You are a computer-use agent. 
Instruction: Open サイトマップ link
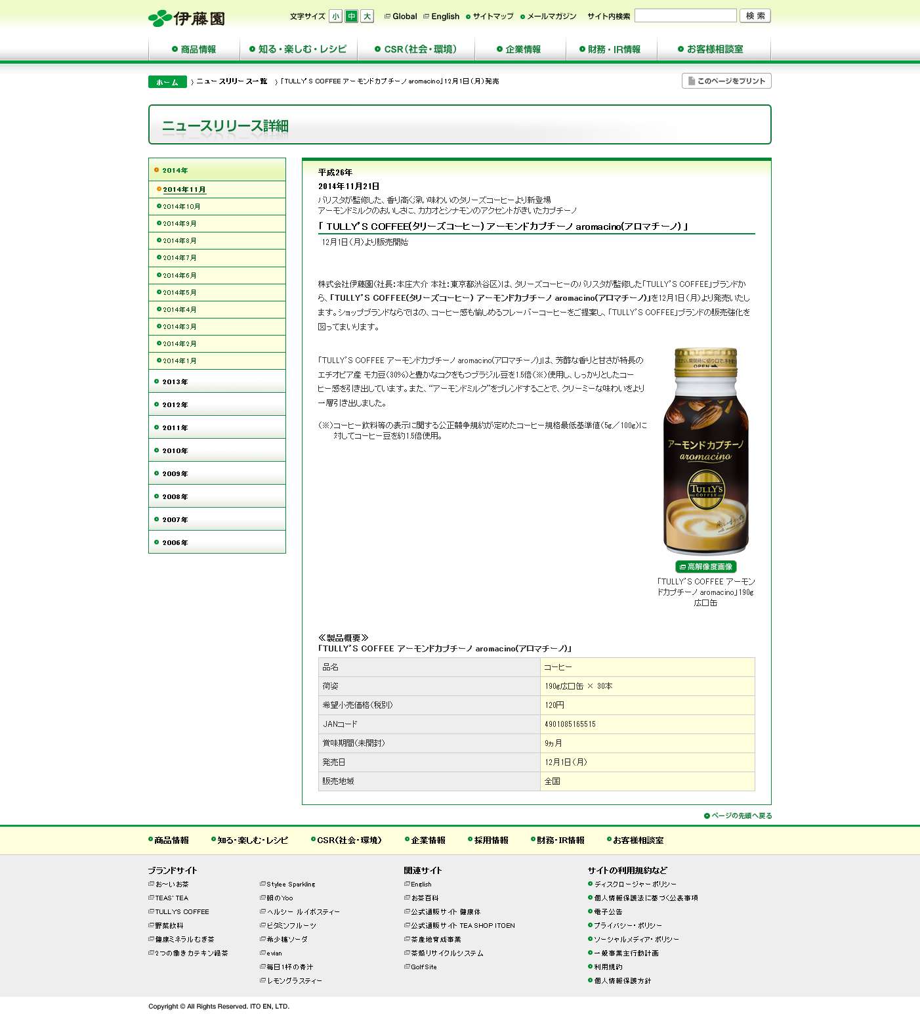pyautogui.click(x=490, y=16)
